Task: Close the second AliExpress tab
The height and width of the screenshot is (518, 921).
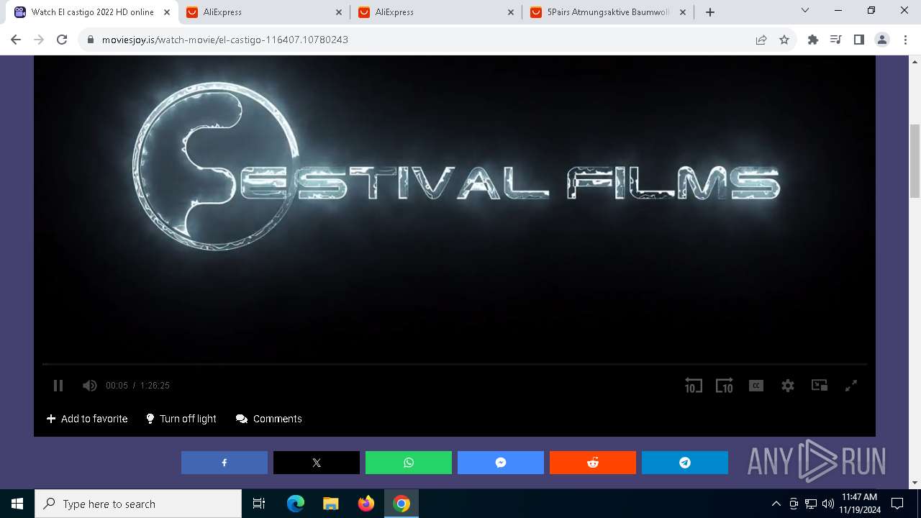Action: (x=511, y=12)
